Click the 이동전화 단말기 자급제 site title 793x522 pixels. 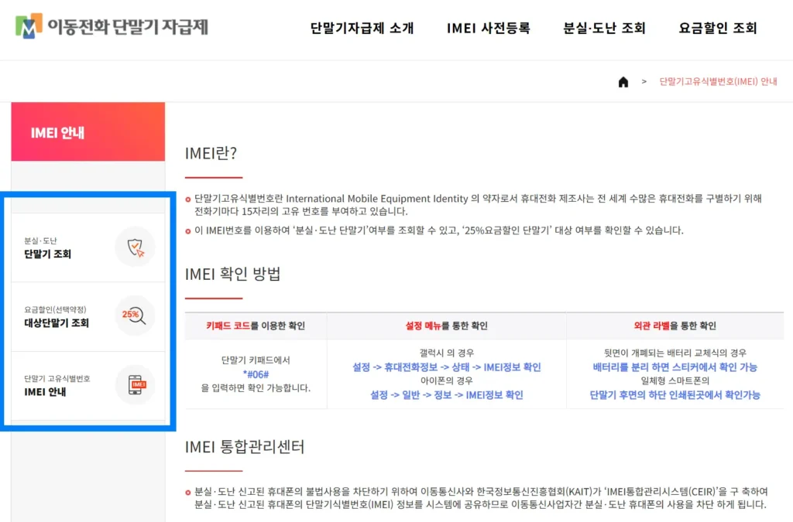pyautogui.click(x=128, y=27)
